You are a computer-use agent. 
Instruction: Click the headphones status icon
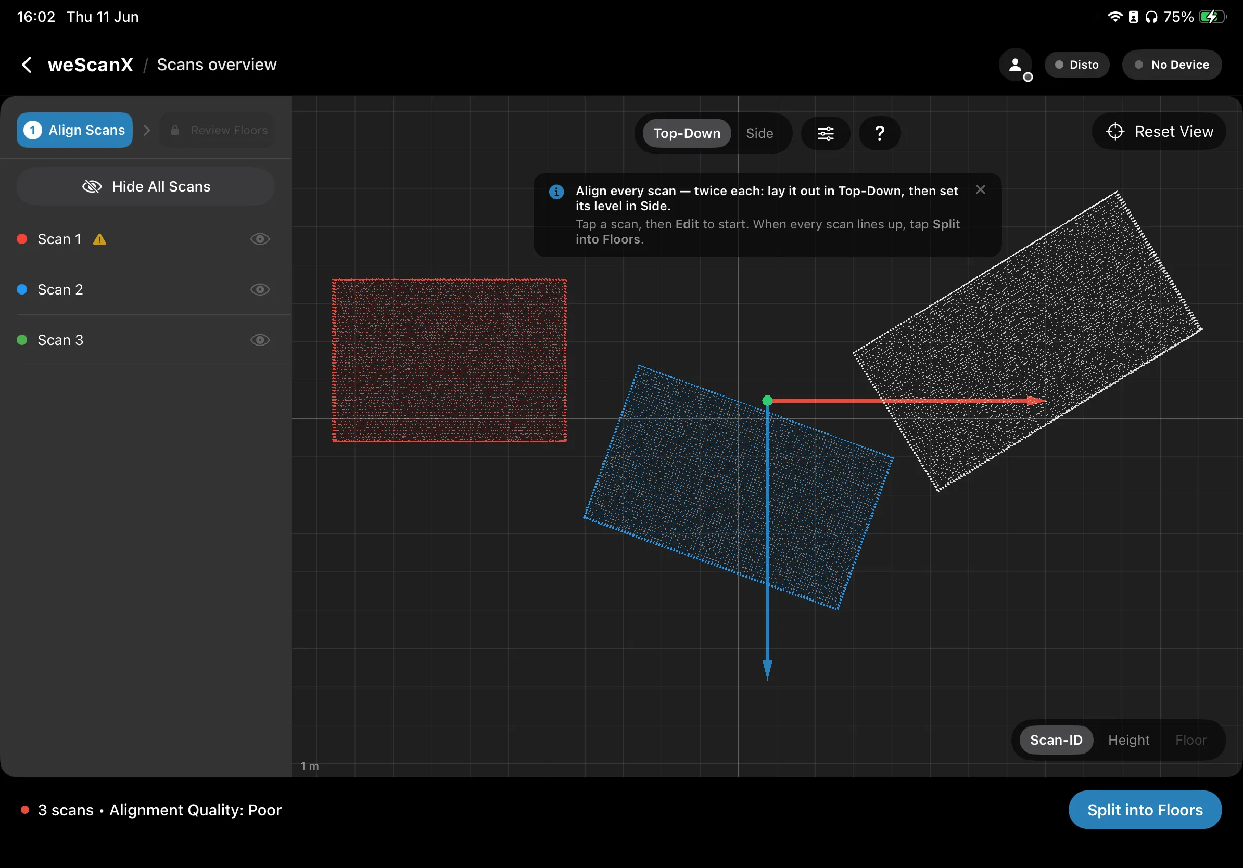pos(1151,17)
